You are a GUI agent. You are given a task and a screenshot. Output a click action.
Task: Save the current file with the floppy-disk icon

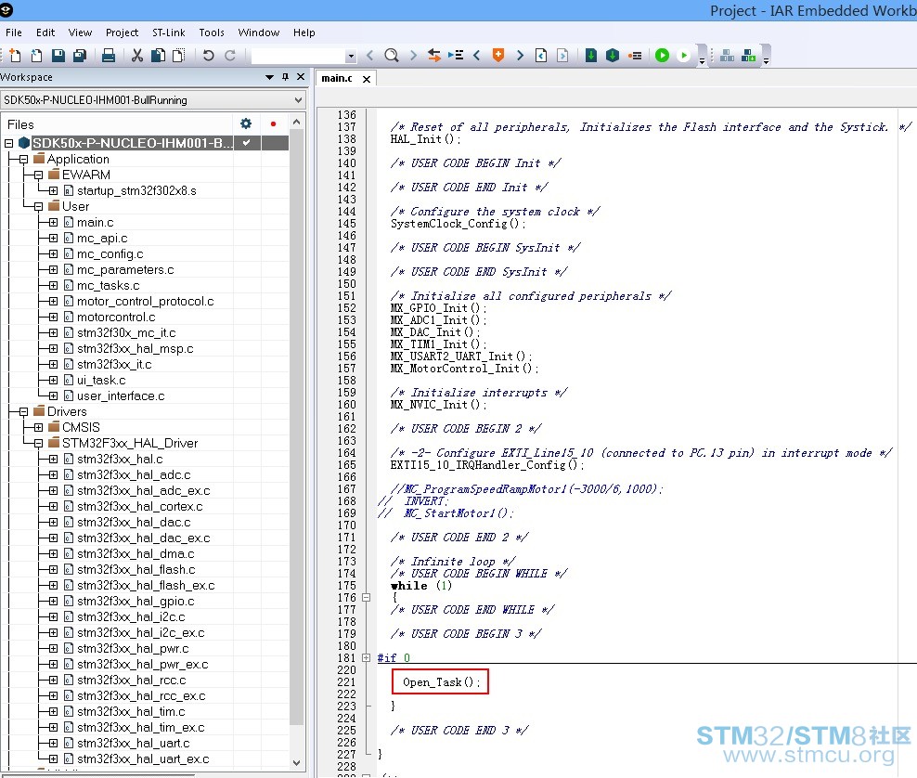pyautogui.click(x=58, y=56)
